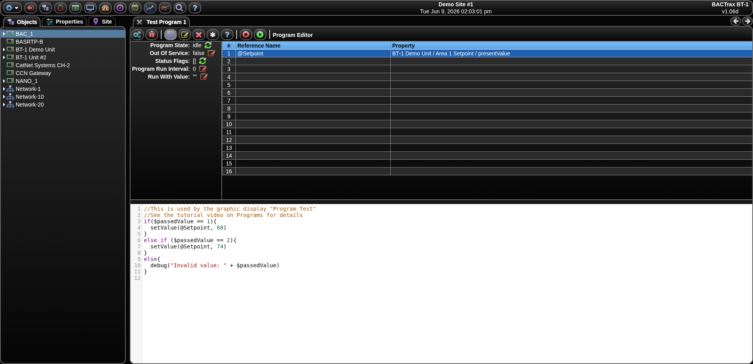753x364 pixels.
Task: Click the program gears settings icon
Action: (x=138, y=35)
